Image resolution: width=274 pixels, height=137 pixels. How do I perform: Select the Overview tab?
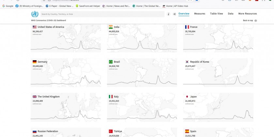coord(184,14)
